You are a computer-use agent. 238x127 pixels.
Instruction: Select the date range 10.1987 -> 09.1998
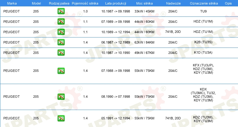pos(116,11)
